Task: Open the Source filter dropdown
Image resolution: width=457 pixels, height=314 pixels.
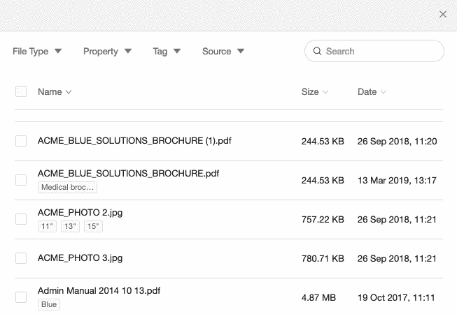Action: point(223,52)
